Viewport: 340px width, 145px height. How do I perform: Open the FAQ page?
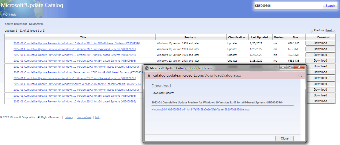(5, 15)
